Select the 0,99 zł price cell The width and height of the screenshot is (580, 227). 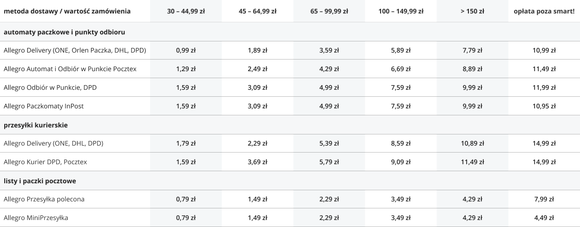[x=186, y=50]
